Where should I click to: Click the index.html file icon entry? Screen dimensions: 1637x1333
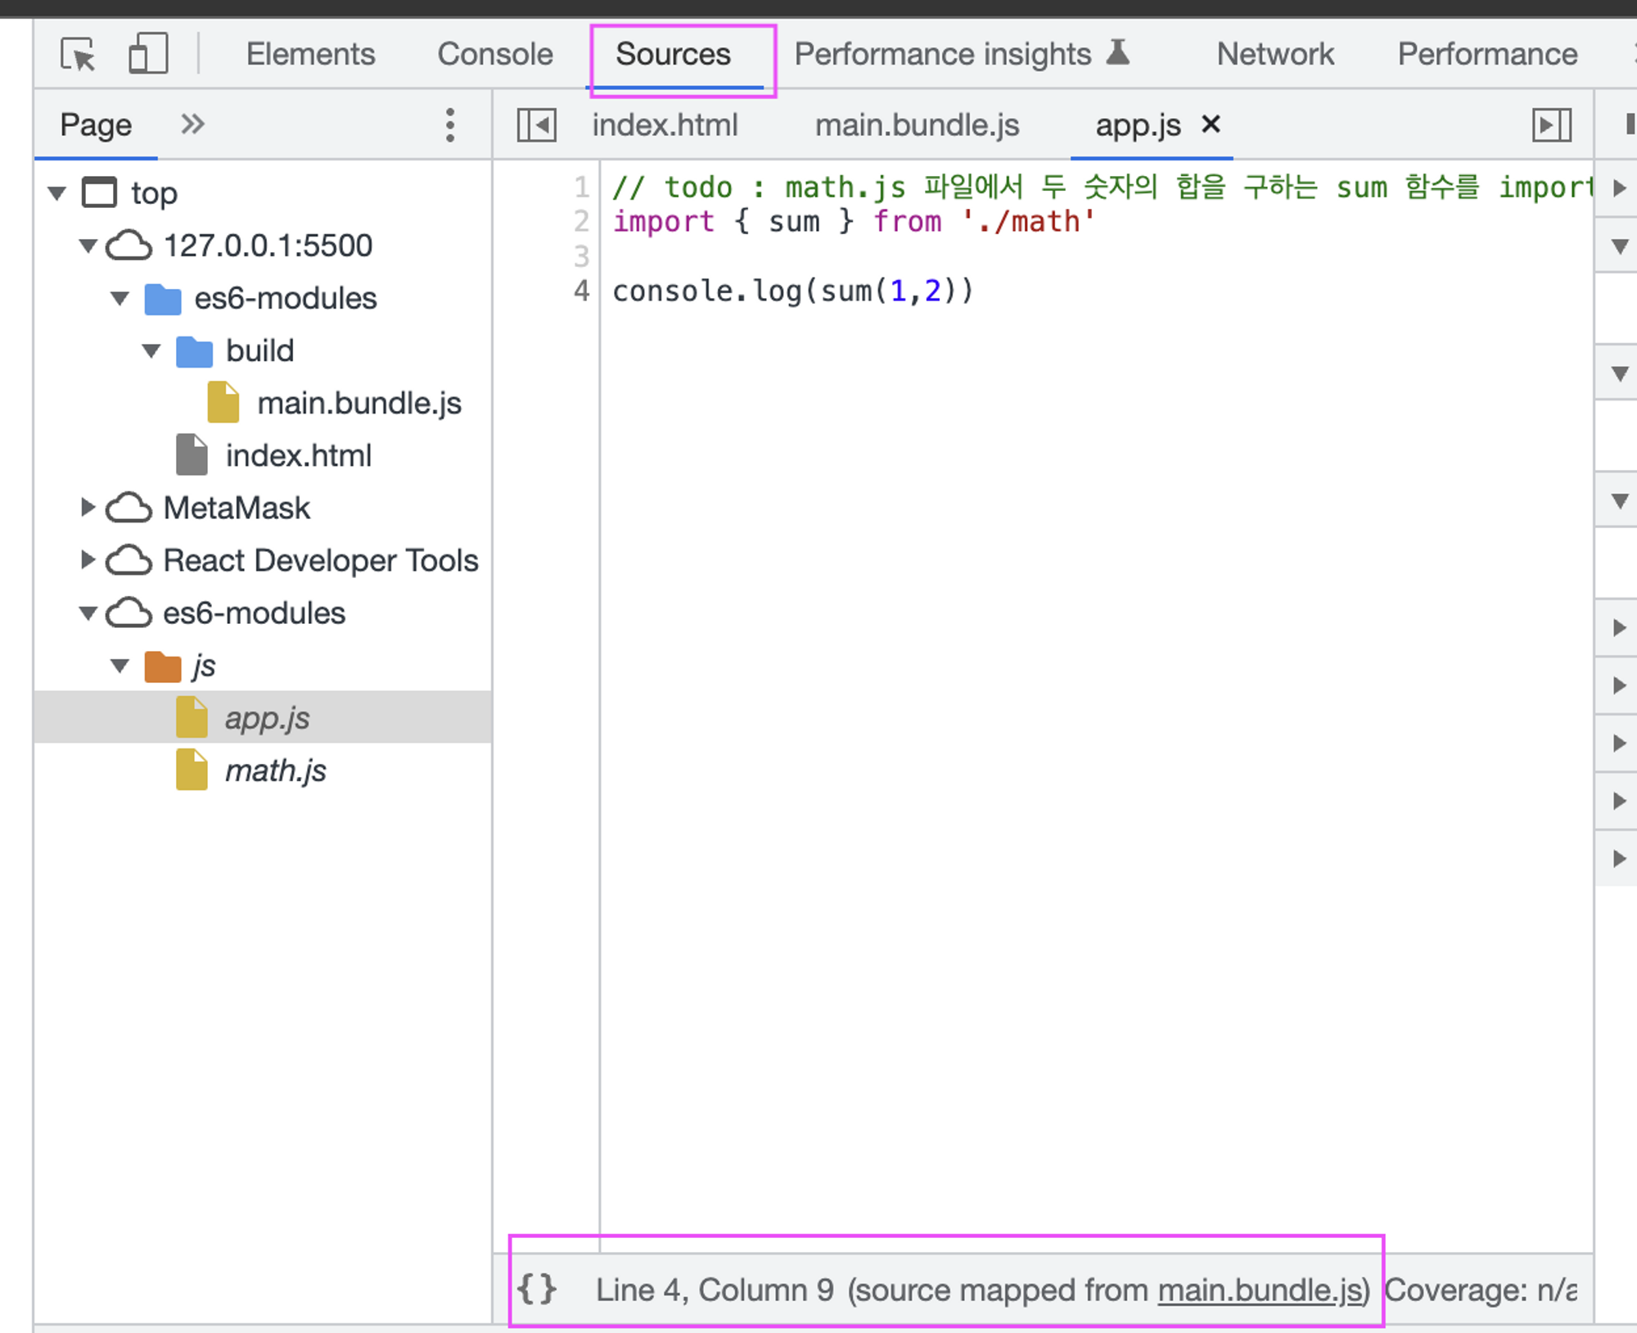(297, 456)
